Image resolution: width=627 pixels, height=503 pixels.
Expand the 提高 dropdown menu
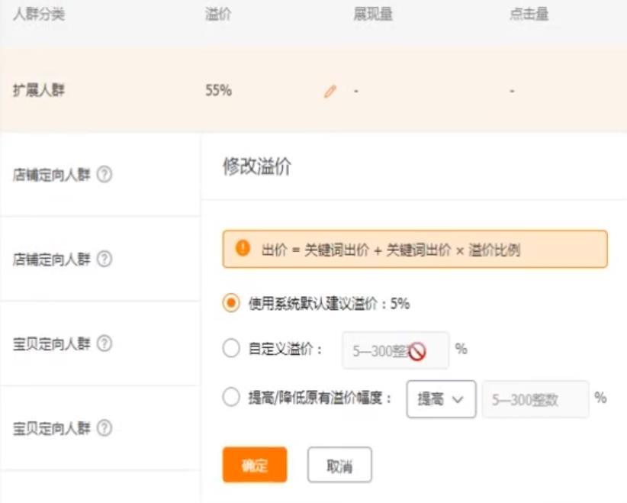[441, 399]
